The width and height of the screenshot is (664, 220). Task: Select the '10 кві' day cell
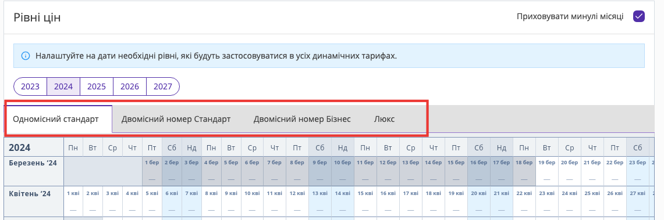pyautogui.click(x=252, y=201)
